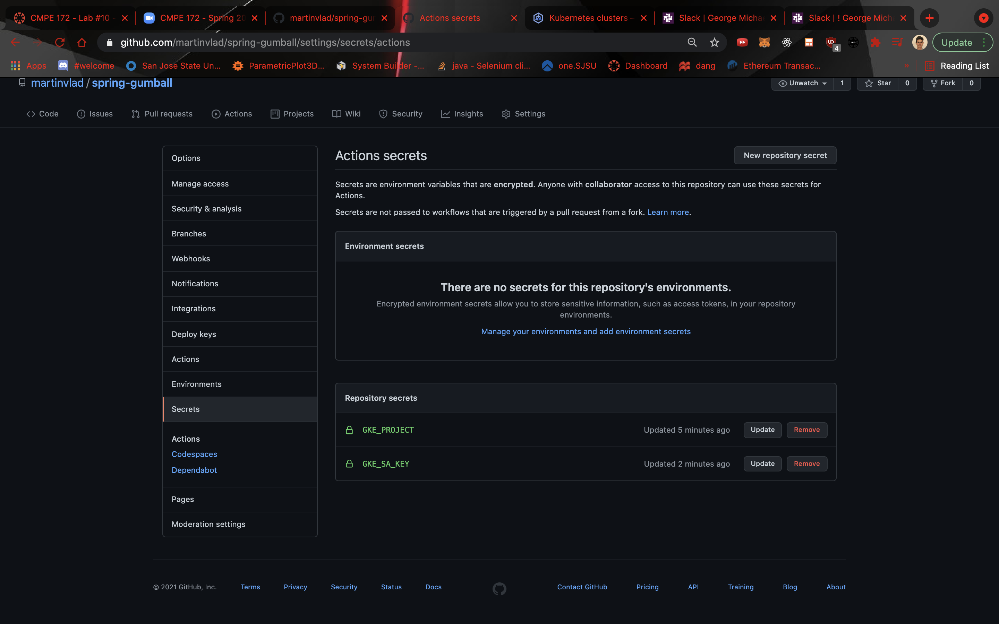Image resolution: width=999 pixels, height=624 pixels.
Task: Open the Chrome extensions puzzle icon
Action: [x=875, y=43]
